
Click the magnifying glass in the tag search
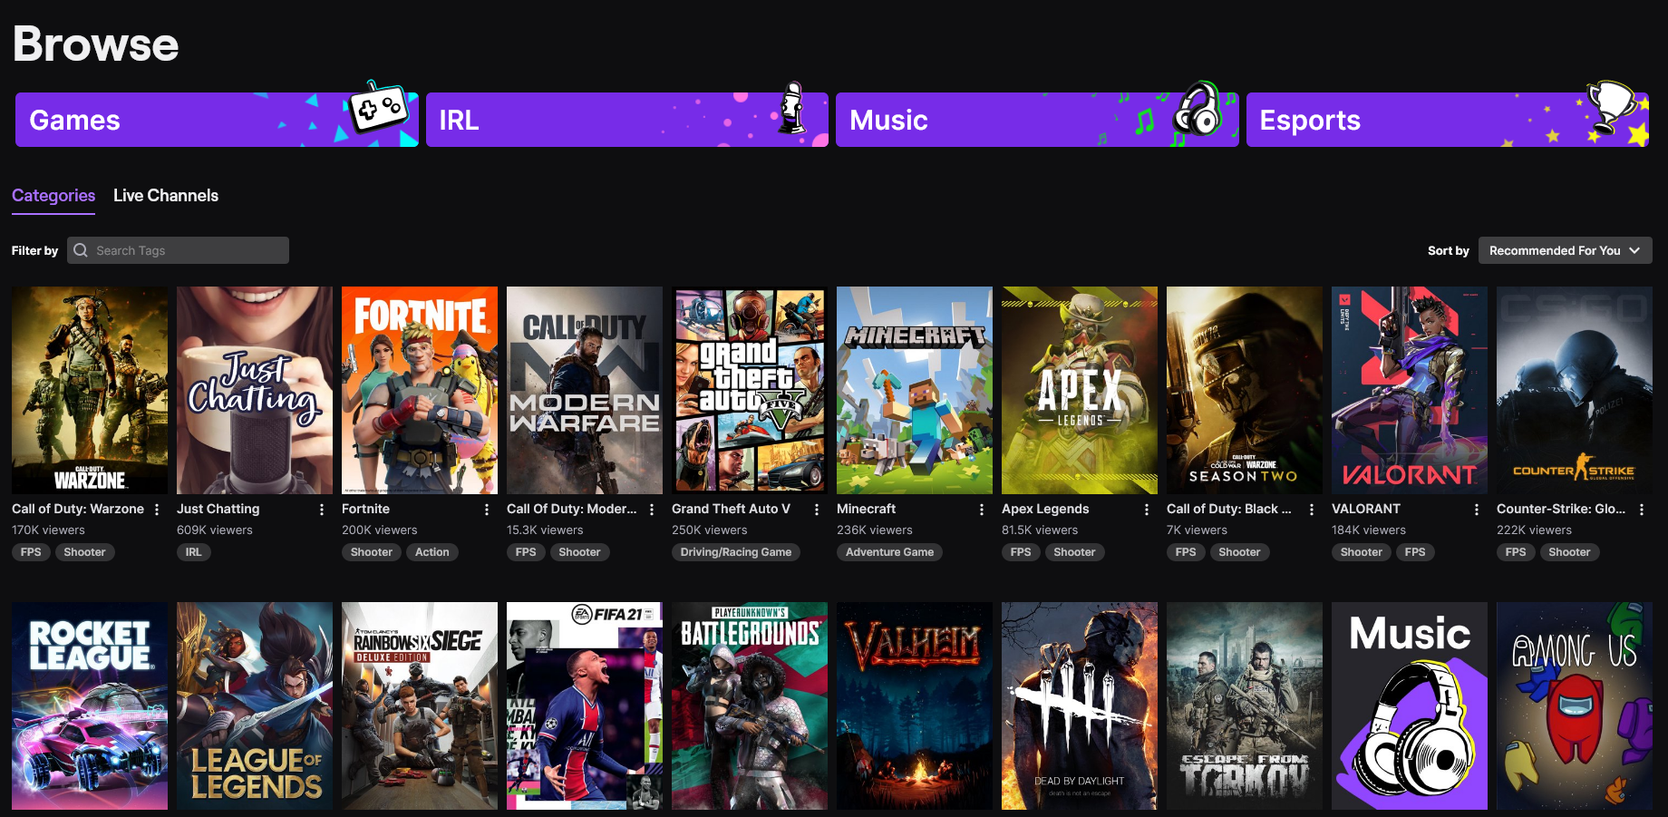pos(80,250)
